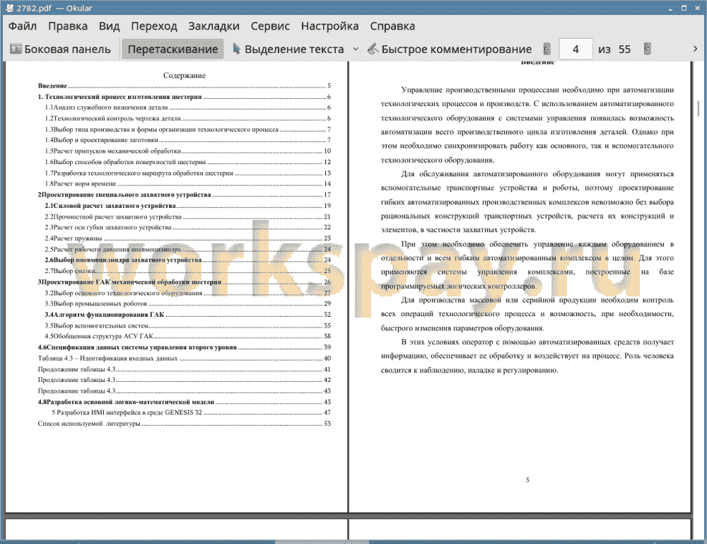707x544 pixels.
Task: Activate the Выделение текста selection tool
Action: click(x=288, y=50)
